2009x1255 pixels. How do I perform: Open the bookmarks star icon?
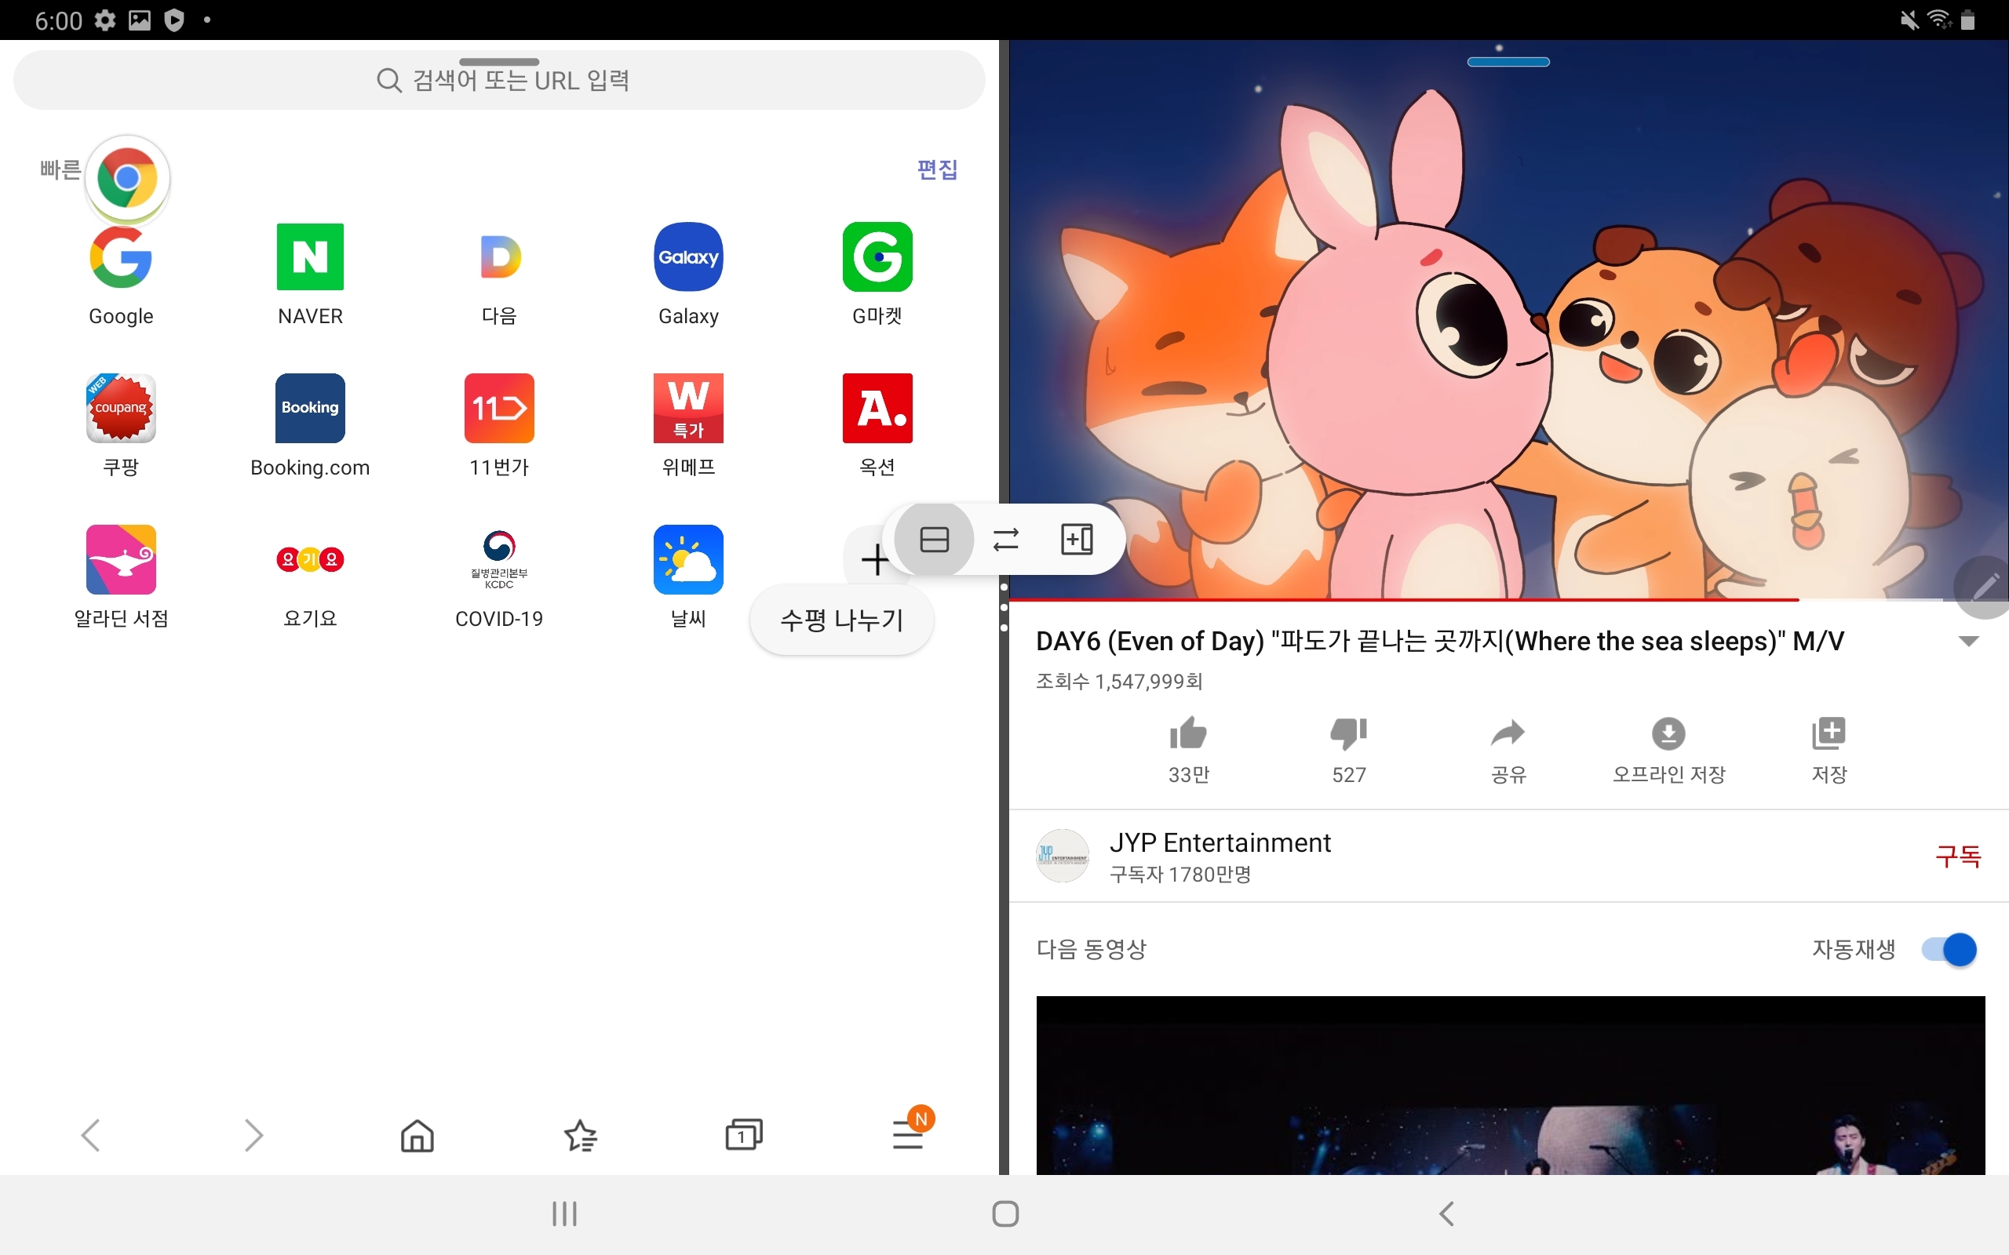click(580, 1135)
